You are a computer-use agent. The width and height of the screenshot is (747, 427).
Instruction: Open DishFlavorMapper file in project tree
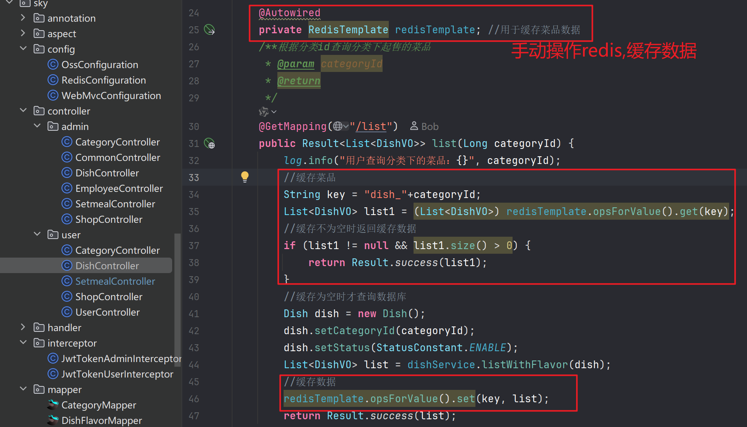[x=101, y=420]
